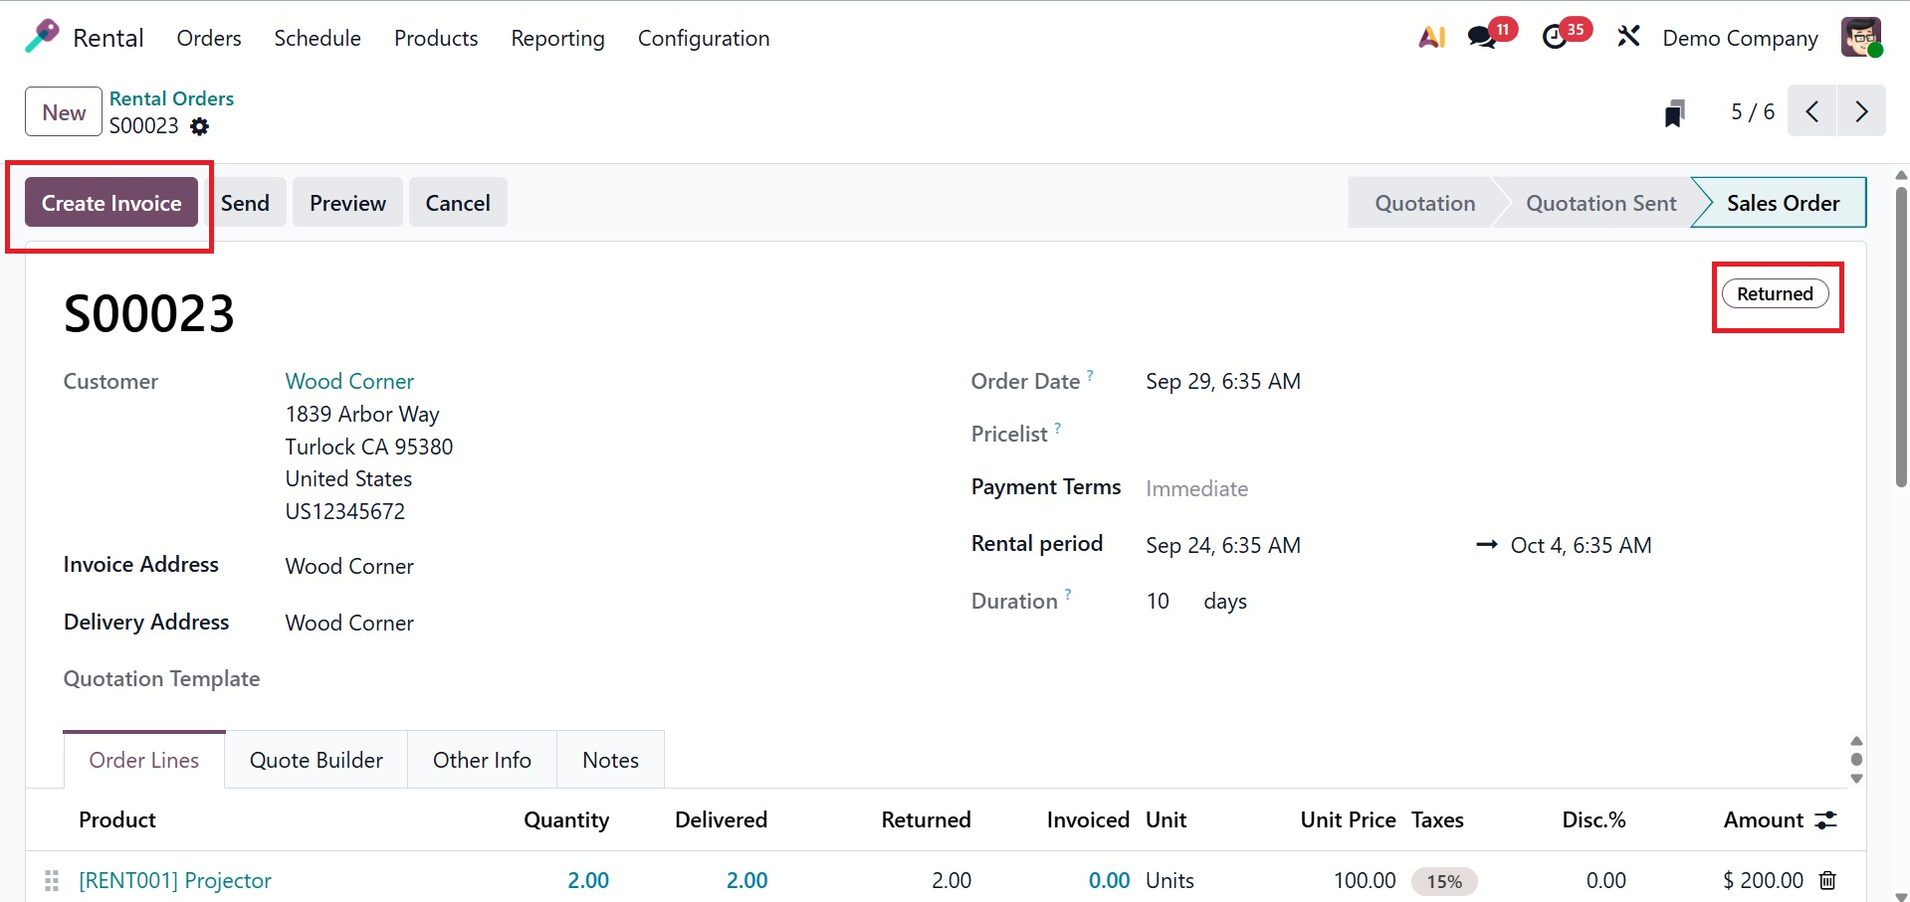Screen dimensions: 1910x902
Task: Click the Rental app key icon
Action: [42, 37]
